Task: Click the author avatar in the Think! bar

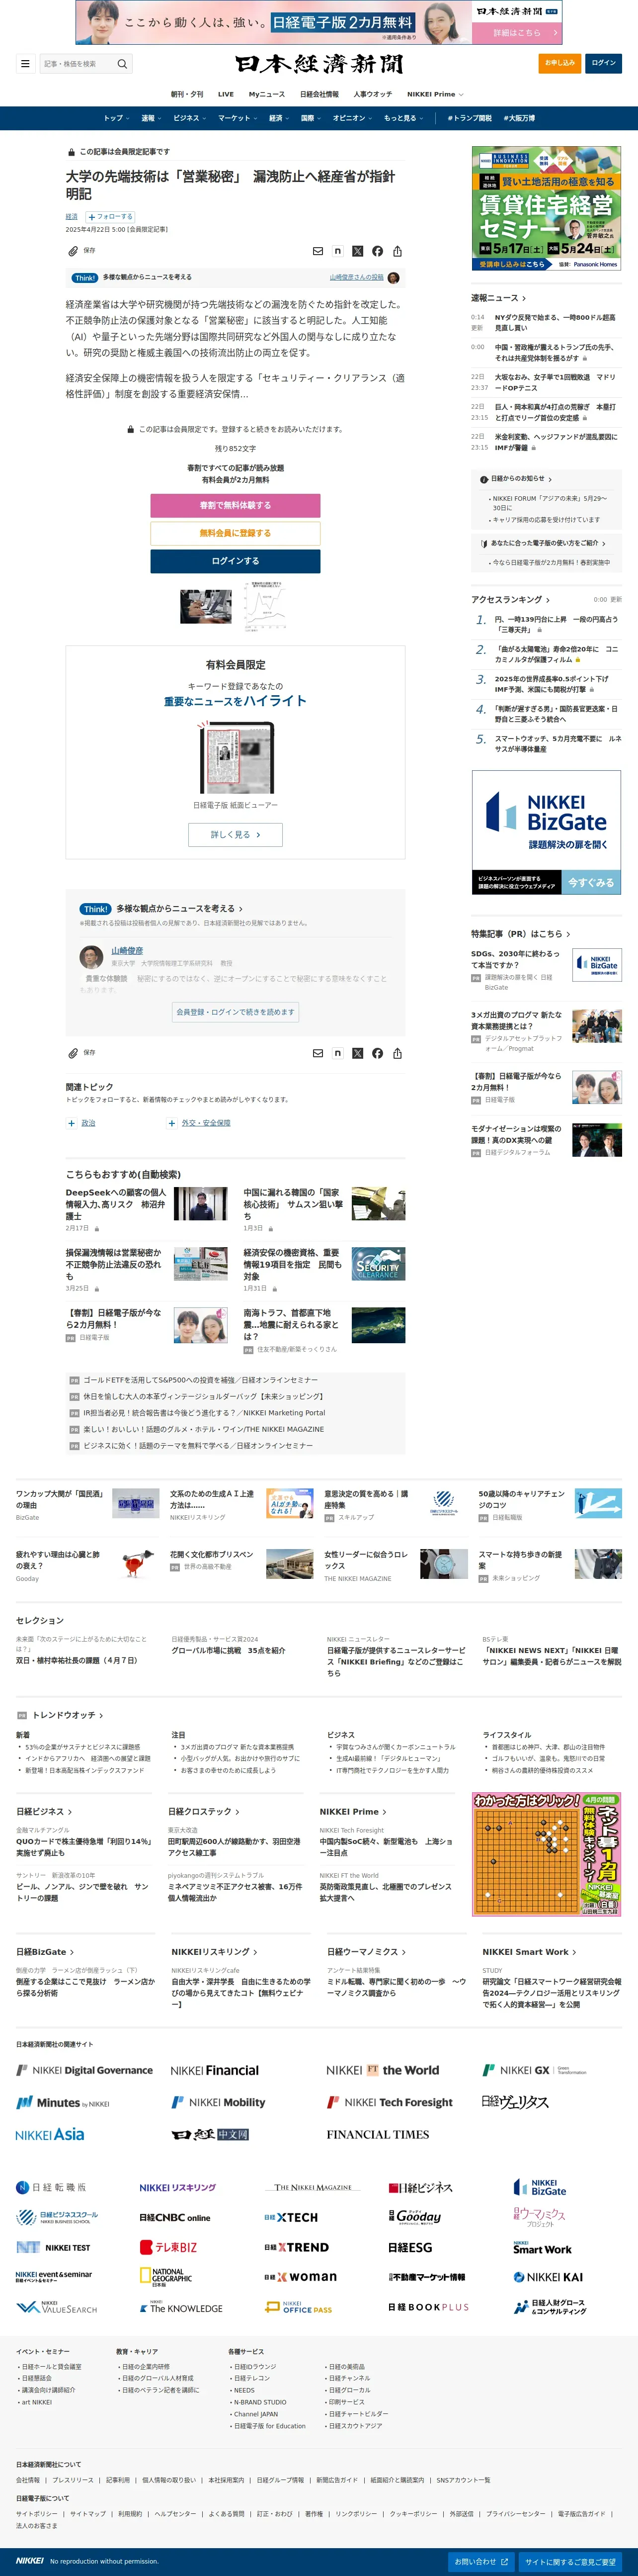Action: [x=394, y=278]
